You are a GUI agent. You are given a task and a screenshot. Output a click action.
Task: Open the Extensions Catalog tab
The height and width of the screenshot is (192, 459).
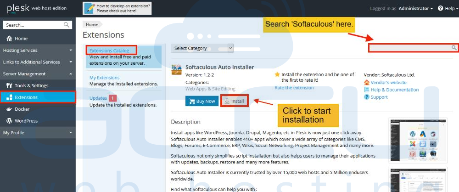tap(109, 51)
